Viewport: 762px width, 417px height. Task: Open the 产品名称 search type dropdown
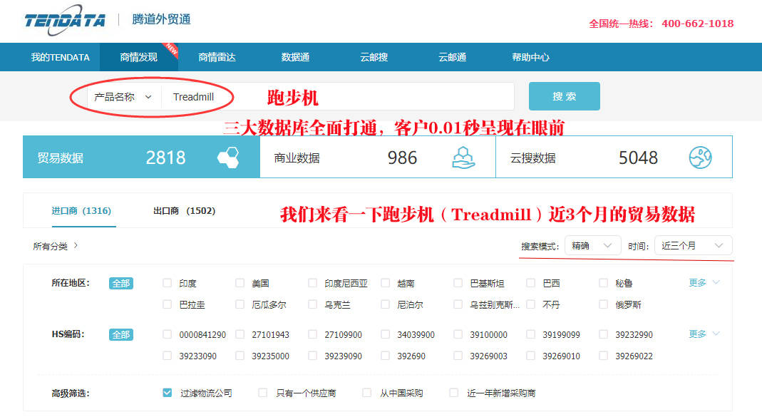[x=124, y=97]
